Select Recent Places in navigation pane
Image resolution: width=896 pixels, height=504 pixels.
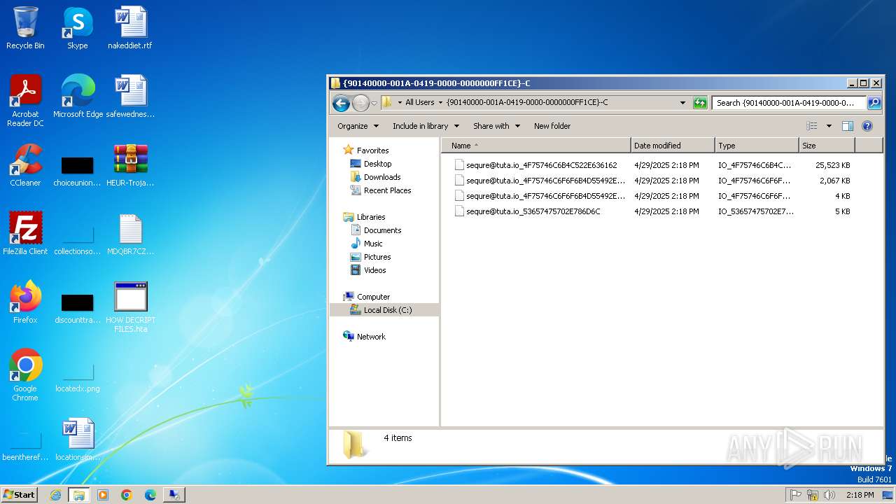pyautogui.click(x=387, y=190)
